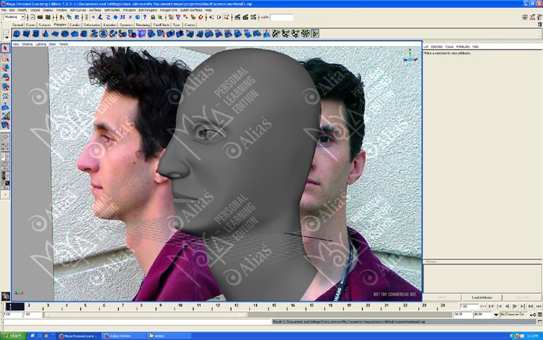Viewport: 543px width, 340px height.
Task: Switch to the Rendering shelf tab
Action: click(143, 25)
